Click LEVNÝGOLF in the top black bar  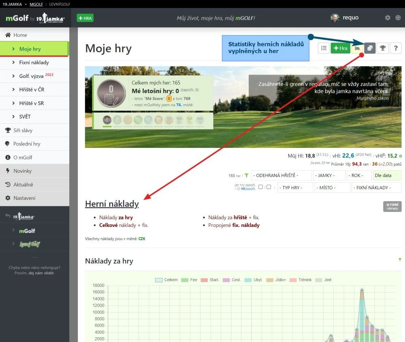pyautogui.click(x=60, y=4)
